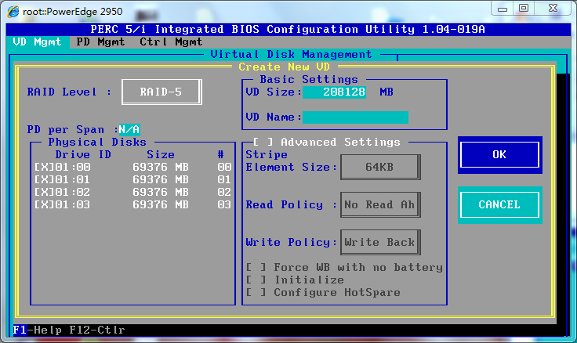Select the PD per Span N/A field
Image resolution: width=577 pixels, height=343 pixels.
click(x=129, y=129)
